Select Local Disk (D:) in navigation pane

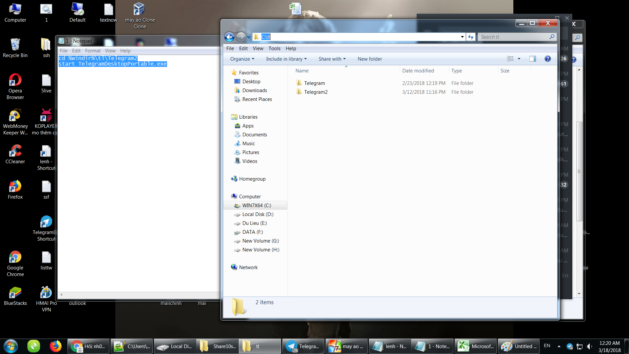click(257, 214)
